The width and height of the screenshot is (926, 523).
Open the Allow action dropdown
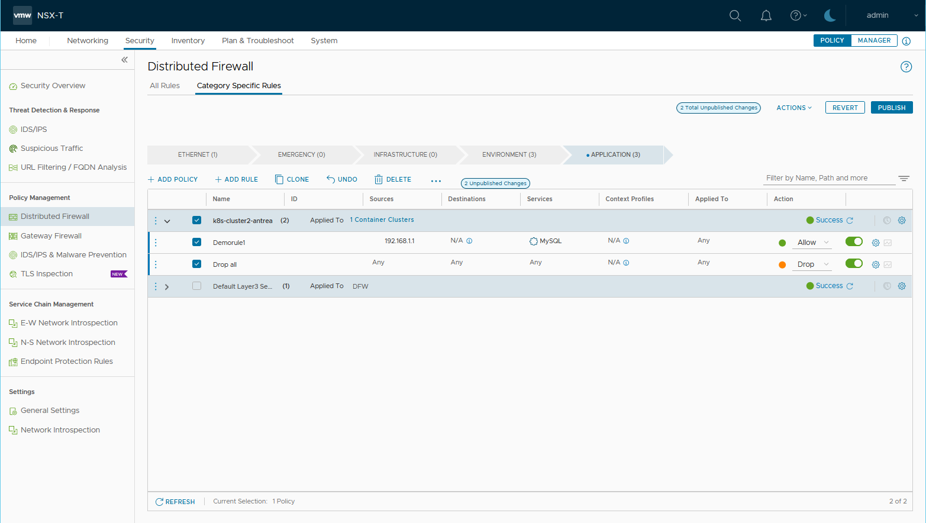point(813,243)
